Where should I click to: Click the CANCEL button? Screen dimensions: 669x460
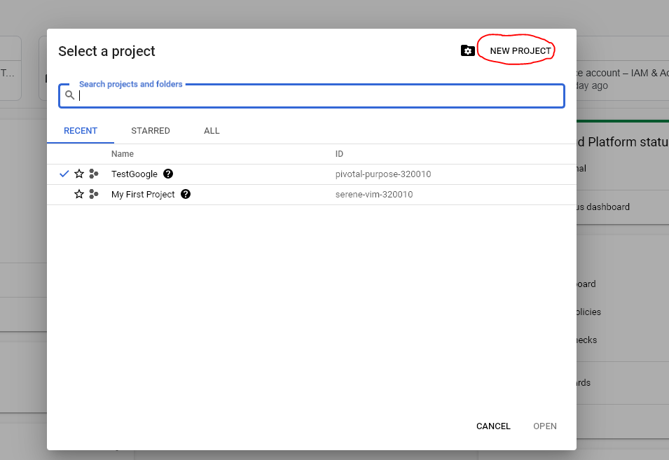coord(493,426)
